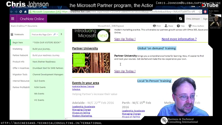Click Partner University heading
The width and height of the screenshot is (222, 125).
point(85,48)
